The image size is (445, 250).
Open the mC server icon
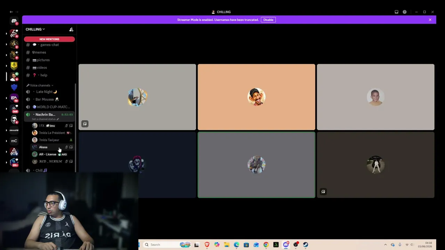click(x=14, y=141)
